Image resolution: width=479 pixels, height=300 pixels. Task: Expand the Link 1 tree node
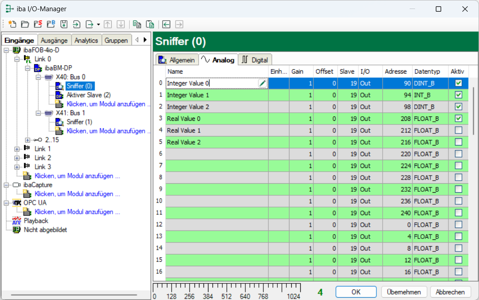tap(17, 149)
